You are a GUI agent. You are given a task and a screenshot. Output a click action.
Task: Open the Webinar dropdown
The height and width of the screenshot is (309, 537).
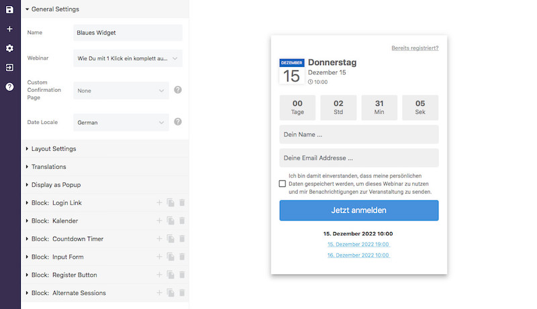pos(128,58)
